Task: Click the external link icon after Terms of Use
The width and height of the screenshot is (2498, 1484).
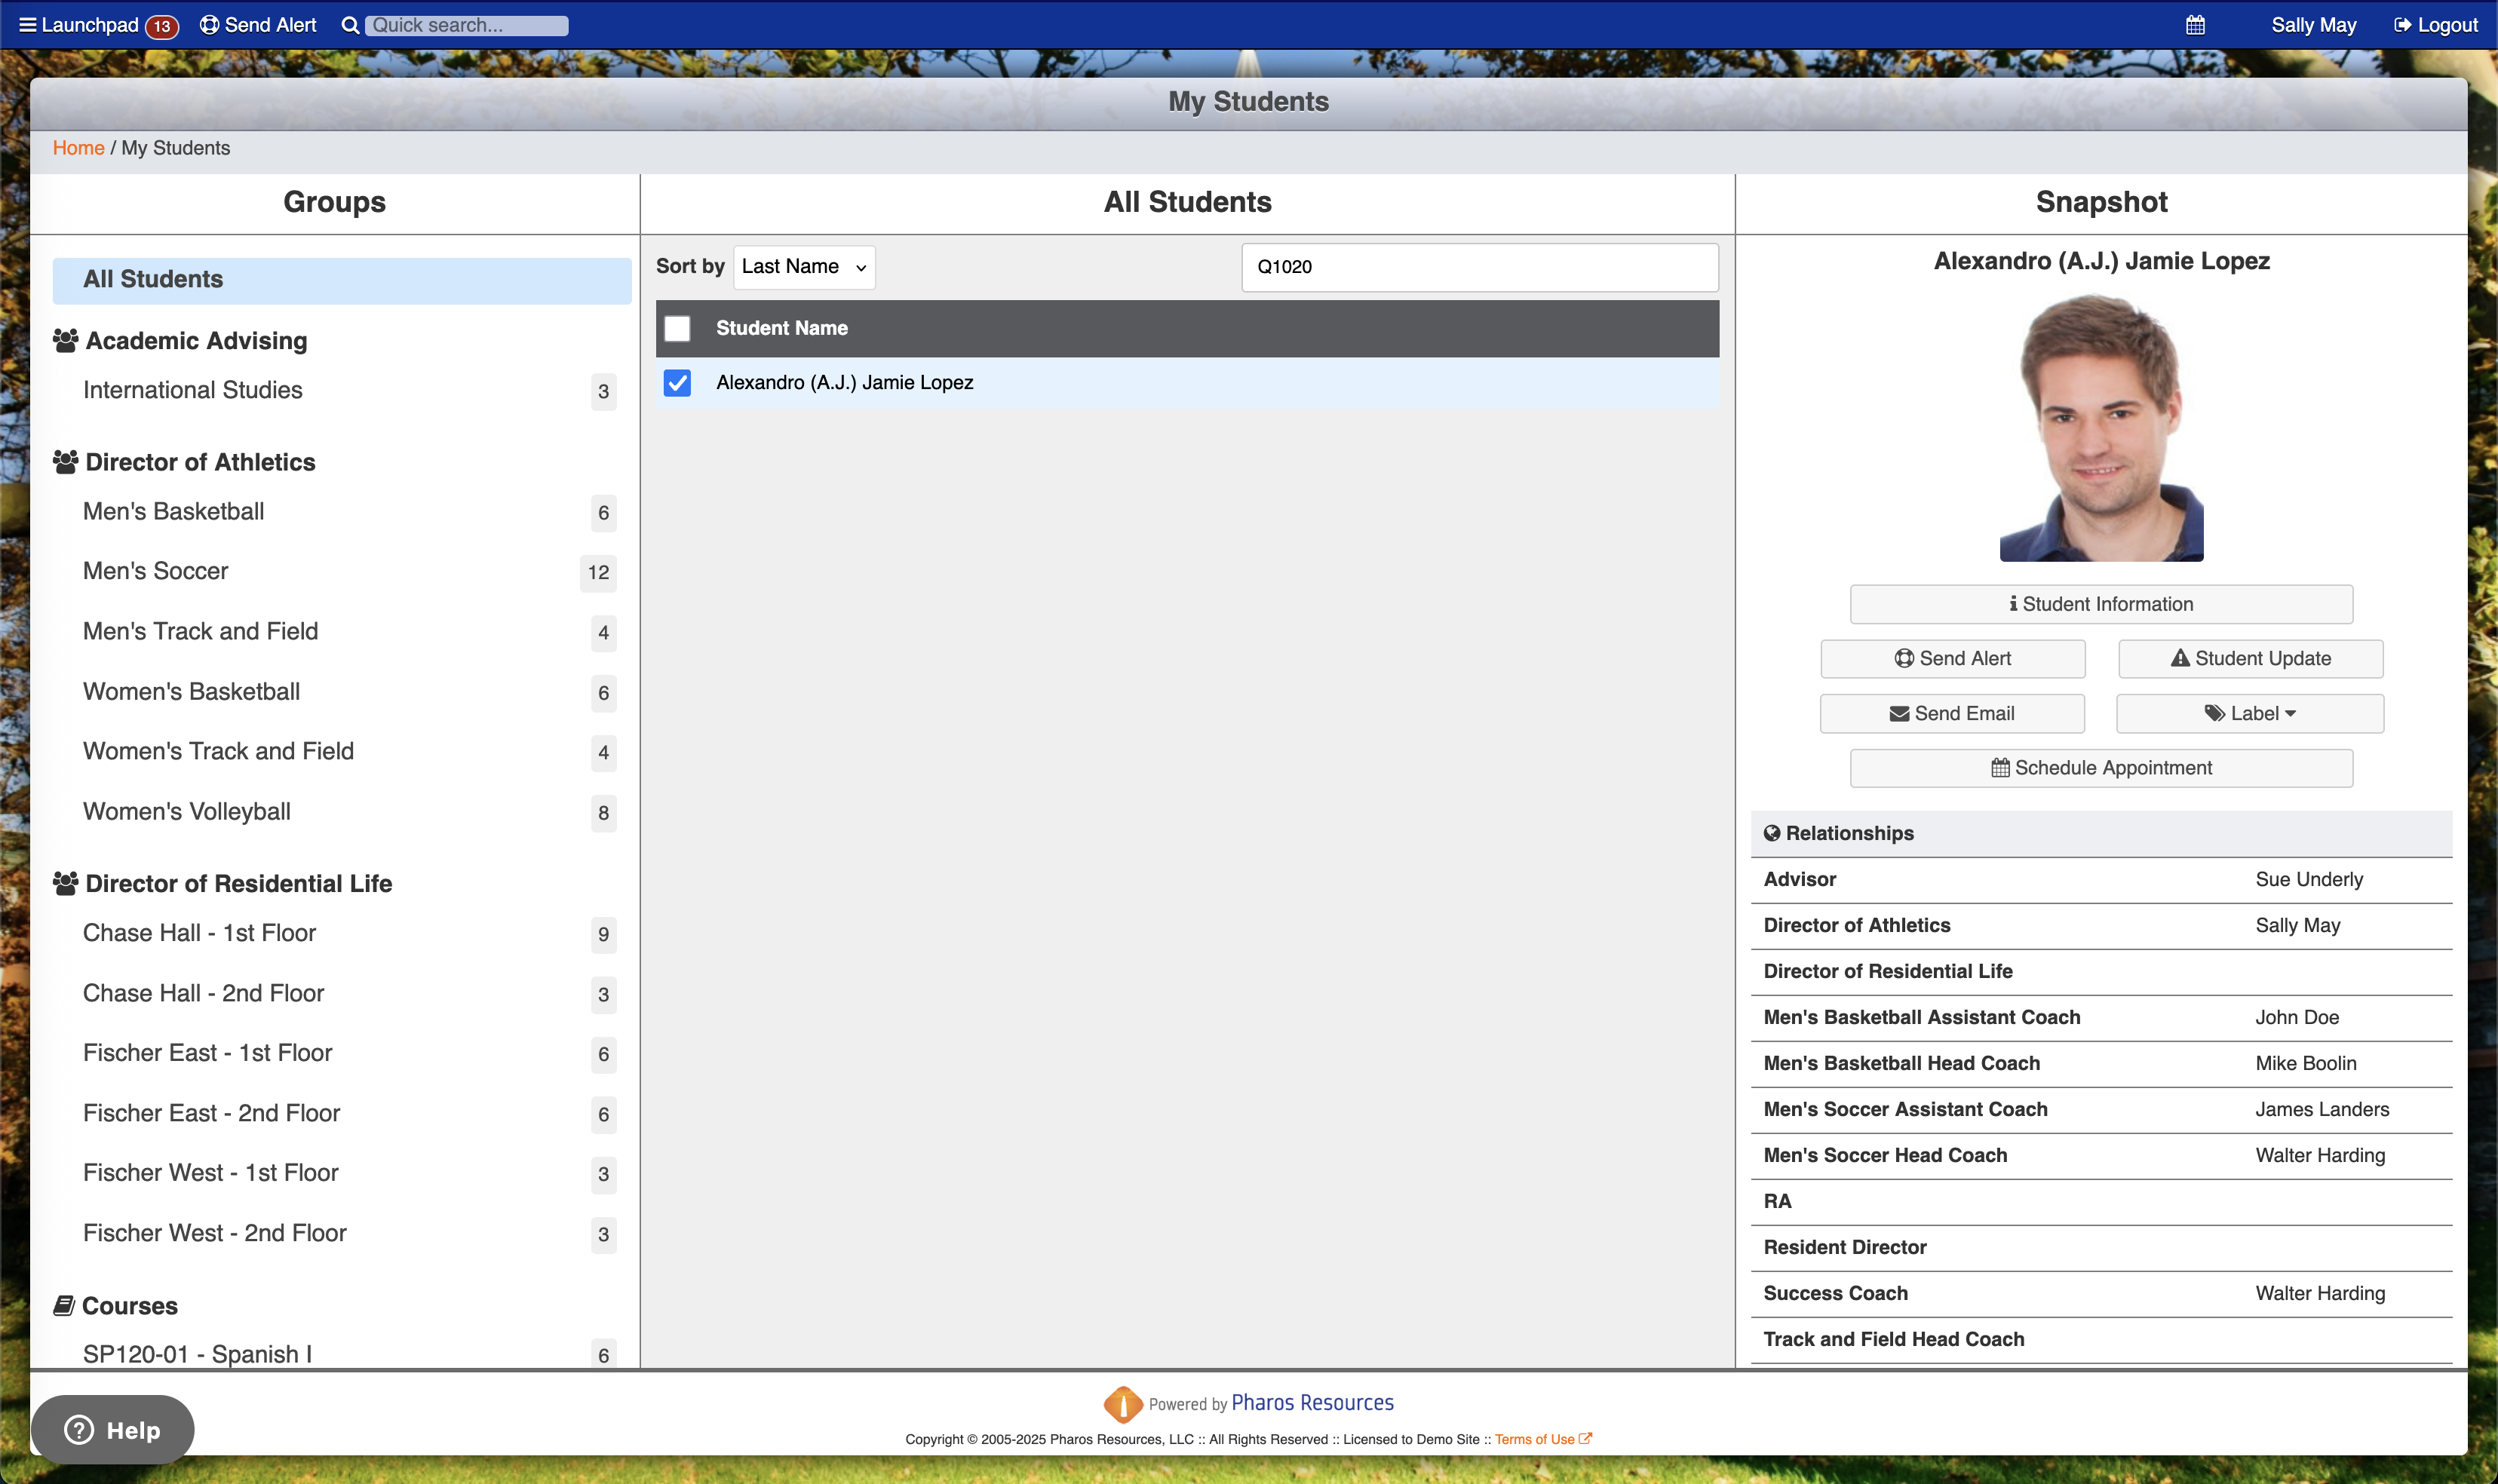Action: [x=1585, y=1438]
